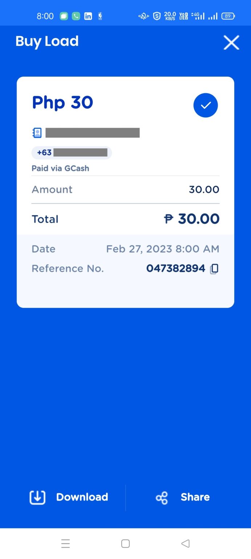This screenshot has height=559, width=251.
Task: Tap the back arrow in the navigation bar
Action: (x=185, y=543)
